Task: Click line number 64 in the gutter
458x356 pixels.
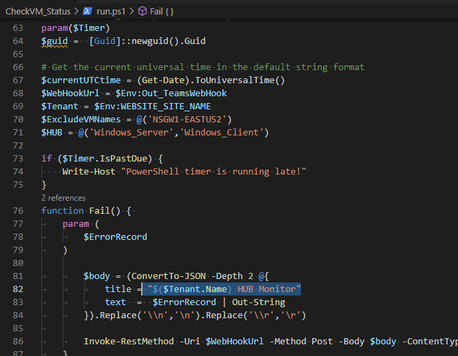Action: [x=17, y=41]
